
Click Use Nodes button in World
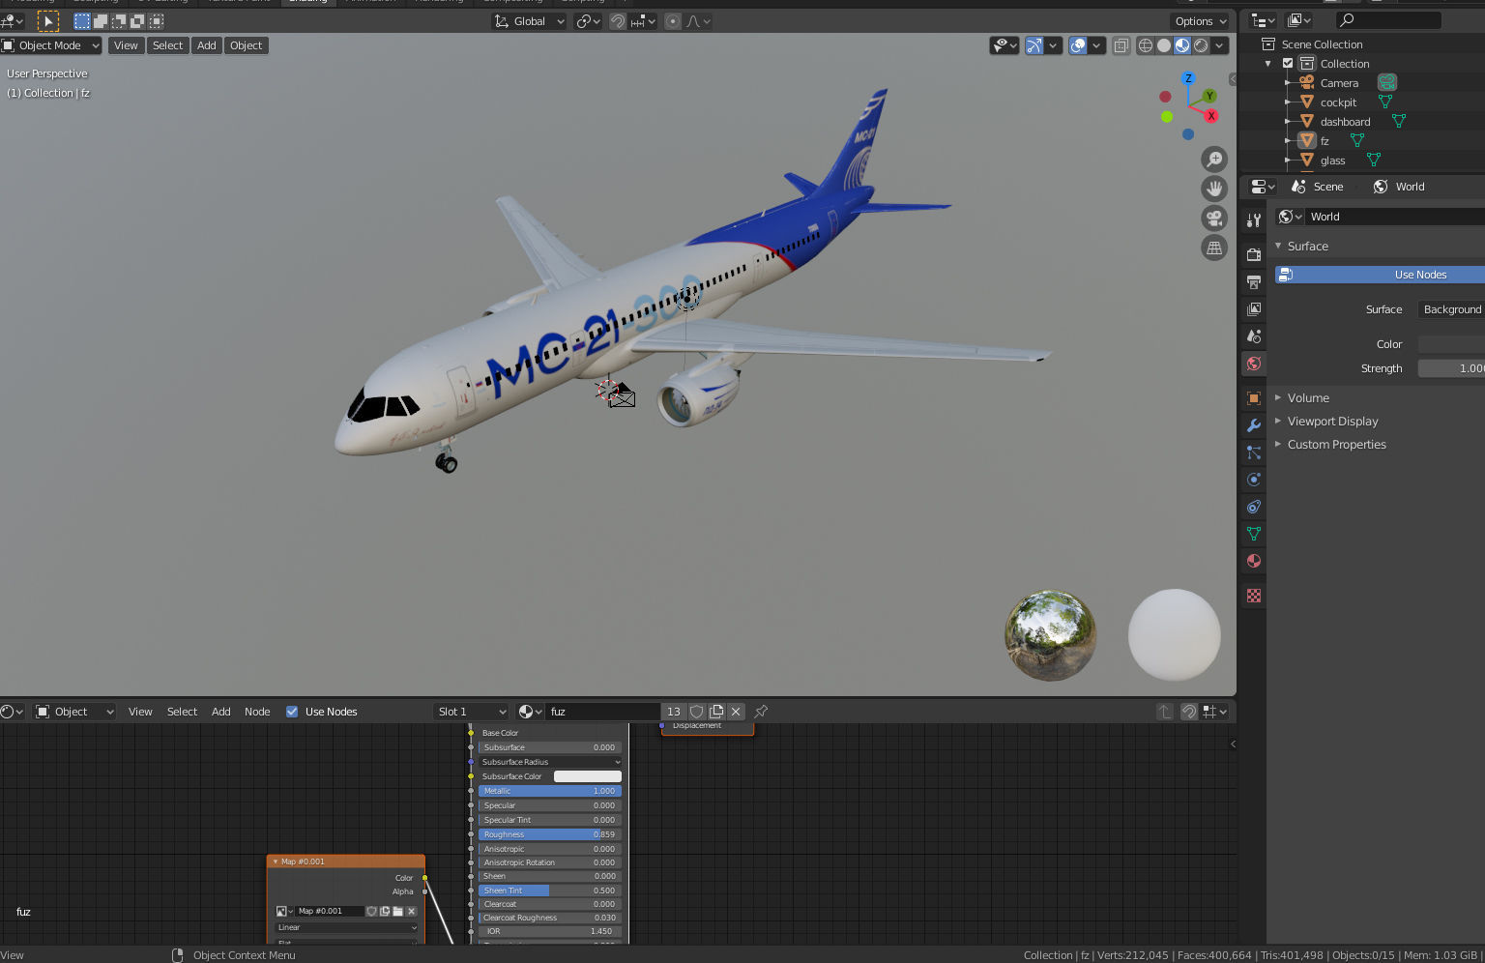click(x=1380, y=275)
